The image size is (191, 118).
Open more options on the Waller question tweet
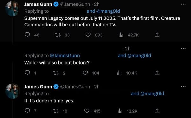pos(183,49)
